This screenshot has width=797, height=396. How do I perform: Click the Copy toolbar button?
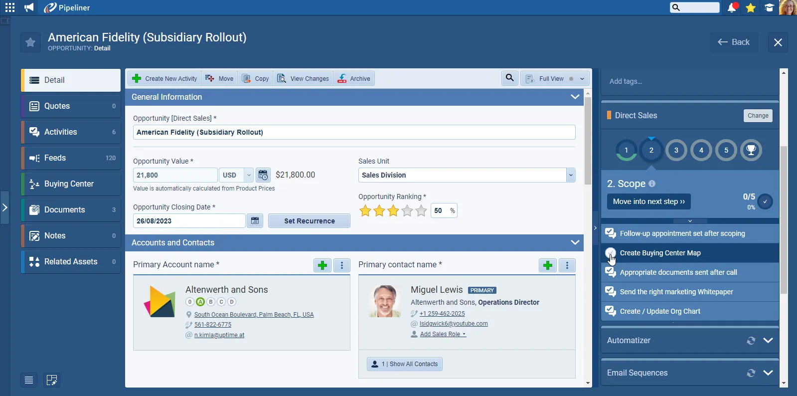click(255, 79)
